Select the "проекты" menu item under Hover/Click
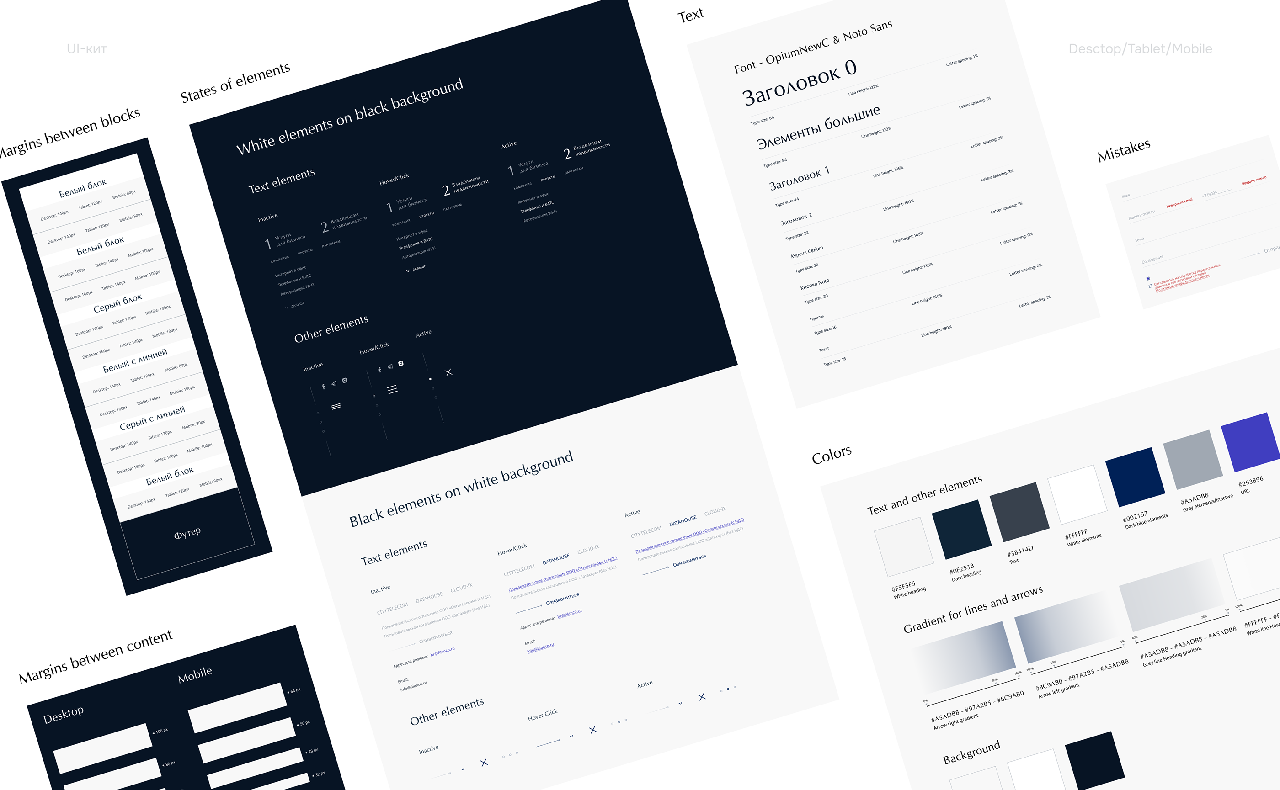Viewport: 1280px width, 790px height. [427, 214]
